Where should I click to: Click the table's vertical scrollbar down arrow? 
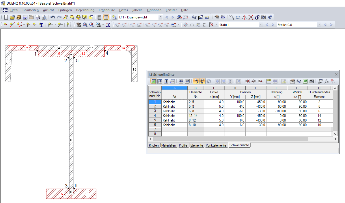[x=335, y=134]
